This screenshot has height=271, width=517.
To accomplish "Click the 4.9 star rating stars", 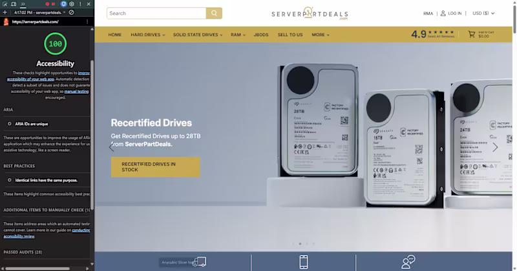I will (x=441, y=32).
